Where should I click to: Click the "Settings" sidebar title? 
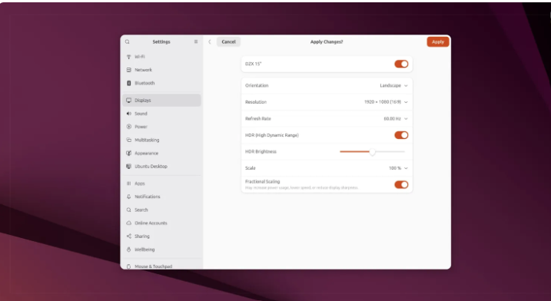161,41
